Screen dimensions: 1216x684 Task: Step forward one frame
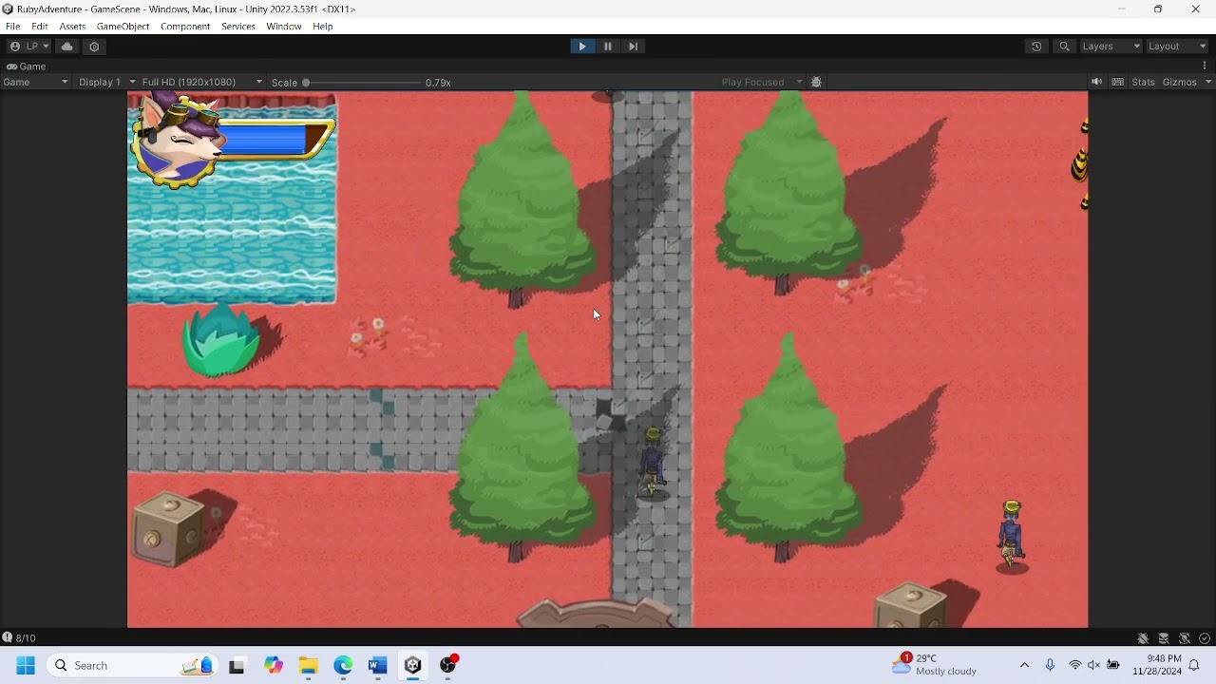click(x=634, y=47)
